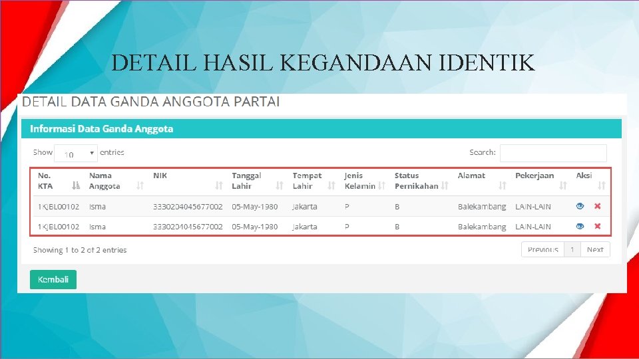Viewport: 639px width, 359px height.
Task: Sort by Tanggal Lahir column arrow
Action: (279, 185)
